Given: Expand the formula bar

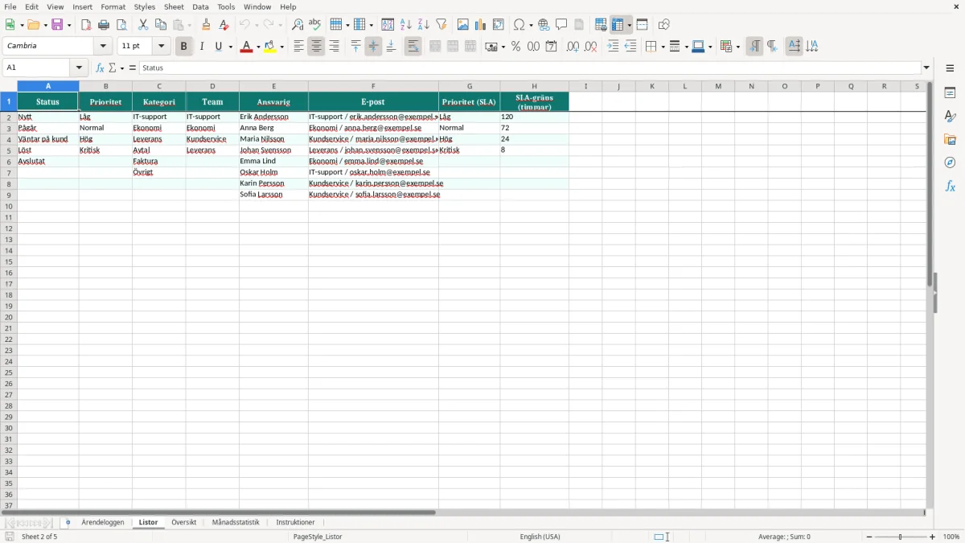Looking at the screenshot, I should click(x=926, y=68).
